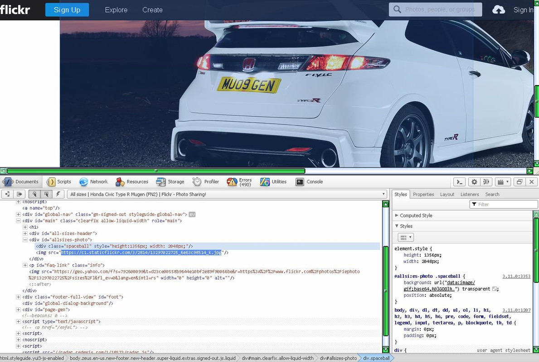Toggle the lightning bolt DOM update button
The width and height of the screenshot is (539, 362).
pyautogui.click(x=58, y=194)
